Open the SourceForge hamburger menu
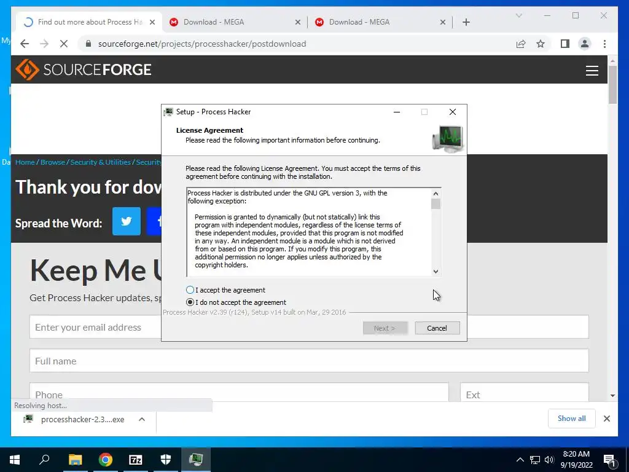Viewport: 629px width, 472px height. 592,70
